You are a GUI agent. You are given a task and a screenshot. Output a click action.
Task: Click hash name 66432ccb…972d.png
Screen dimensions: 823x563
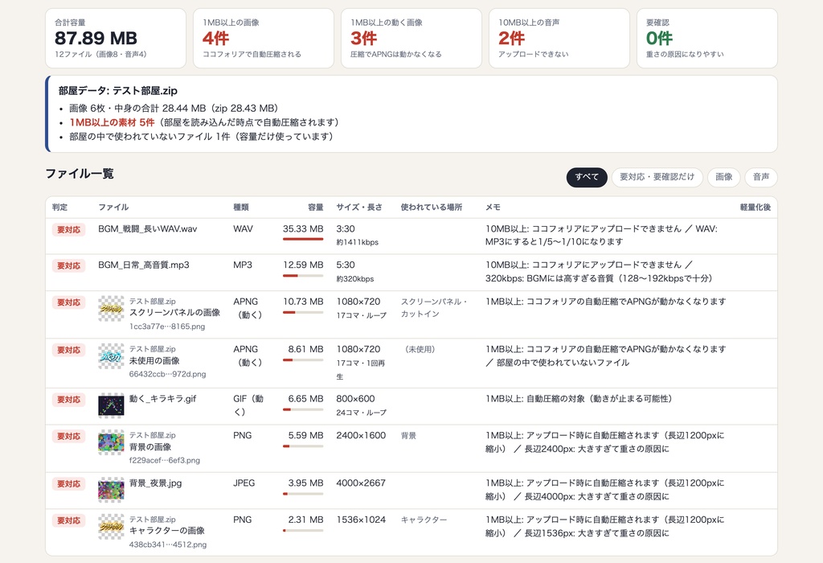tap(167, 374)
